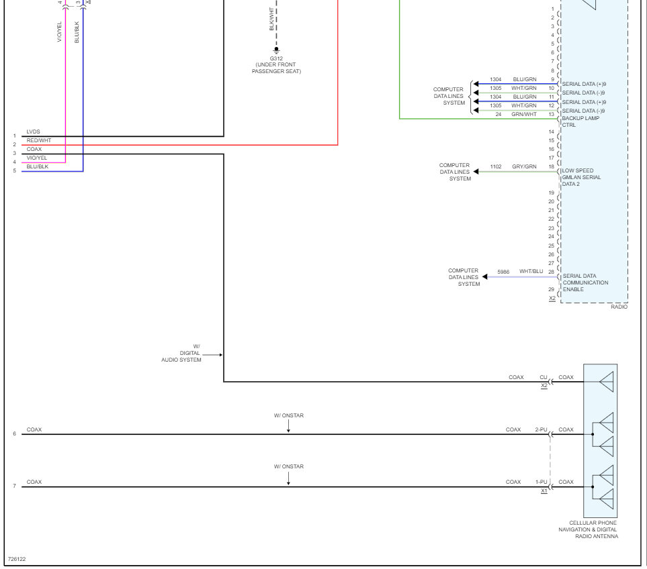Select WHT/GRN label at radio pin 12

[x=524, y=105]
